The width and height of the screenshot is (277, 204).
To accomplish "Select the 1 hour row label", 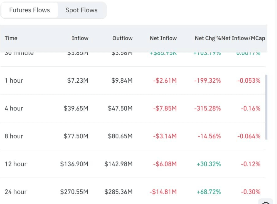I will (x=14, y=80).
